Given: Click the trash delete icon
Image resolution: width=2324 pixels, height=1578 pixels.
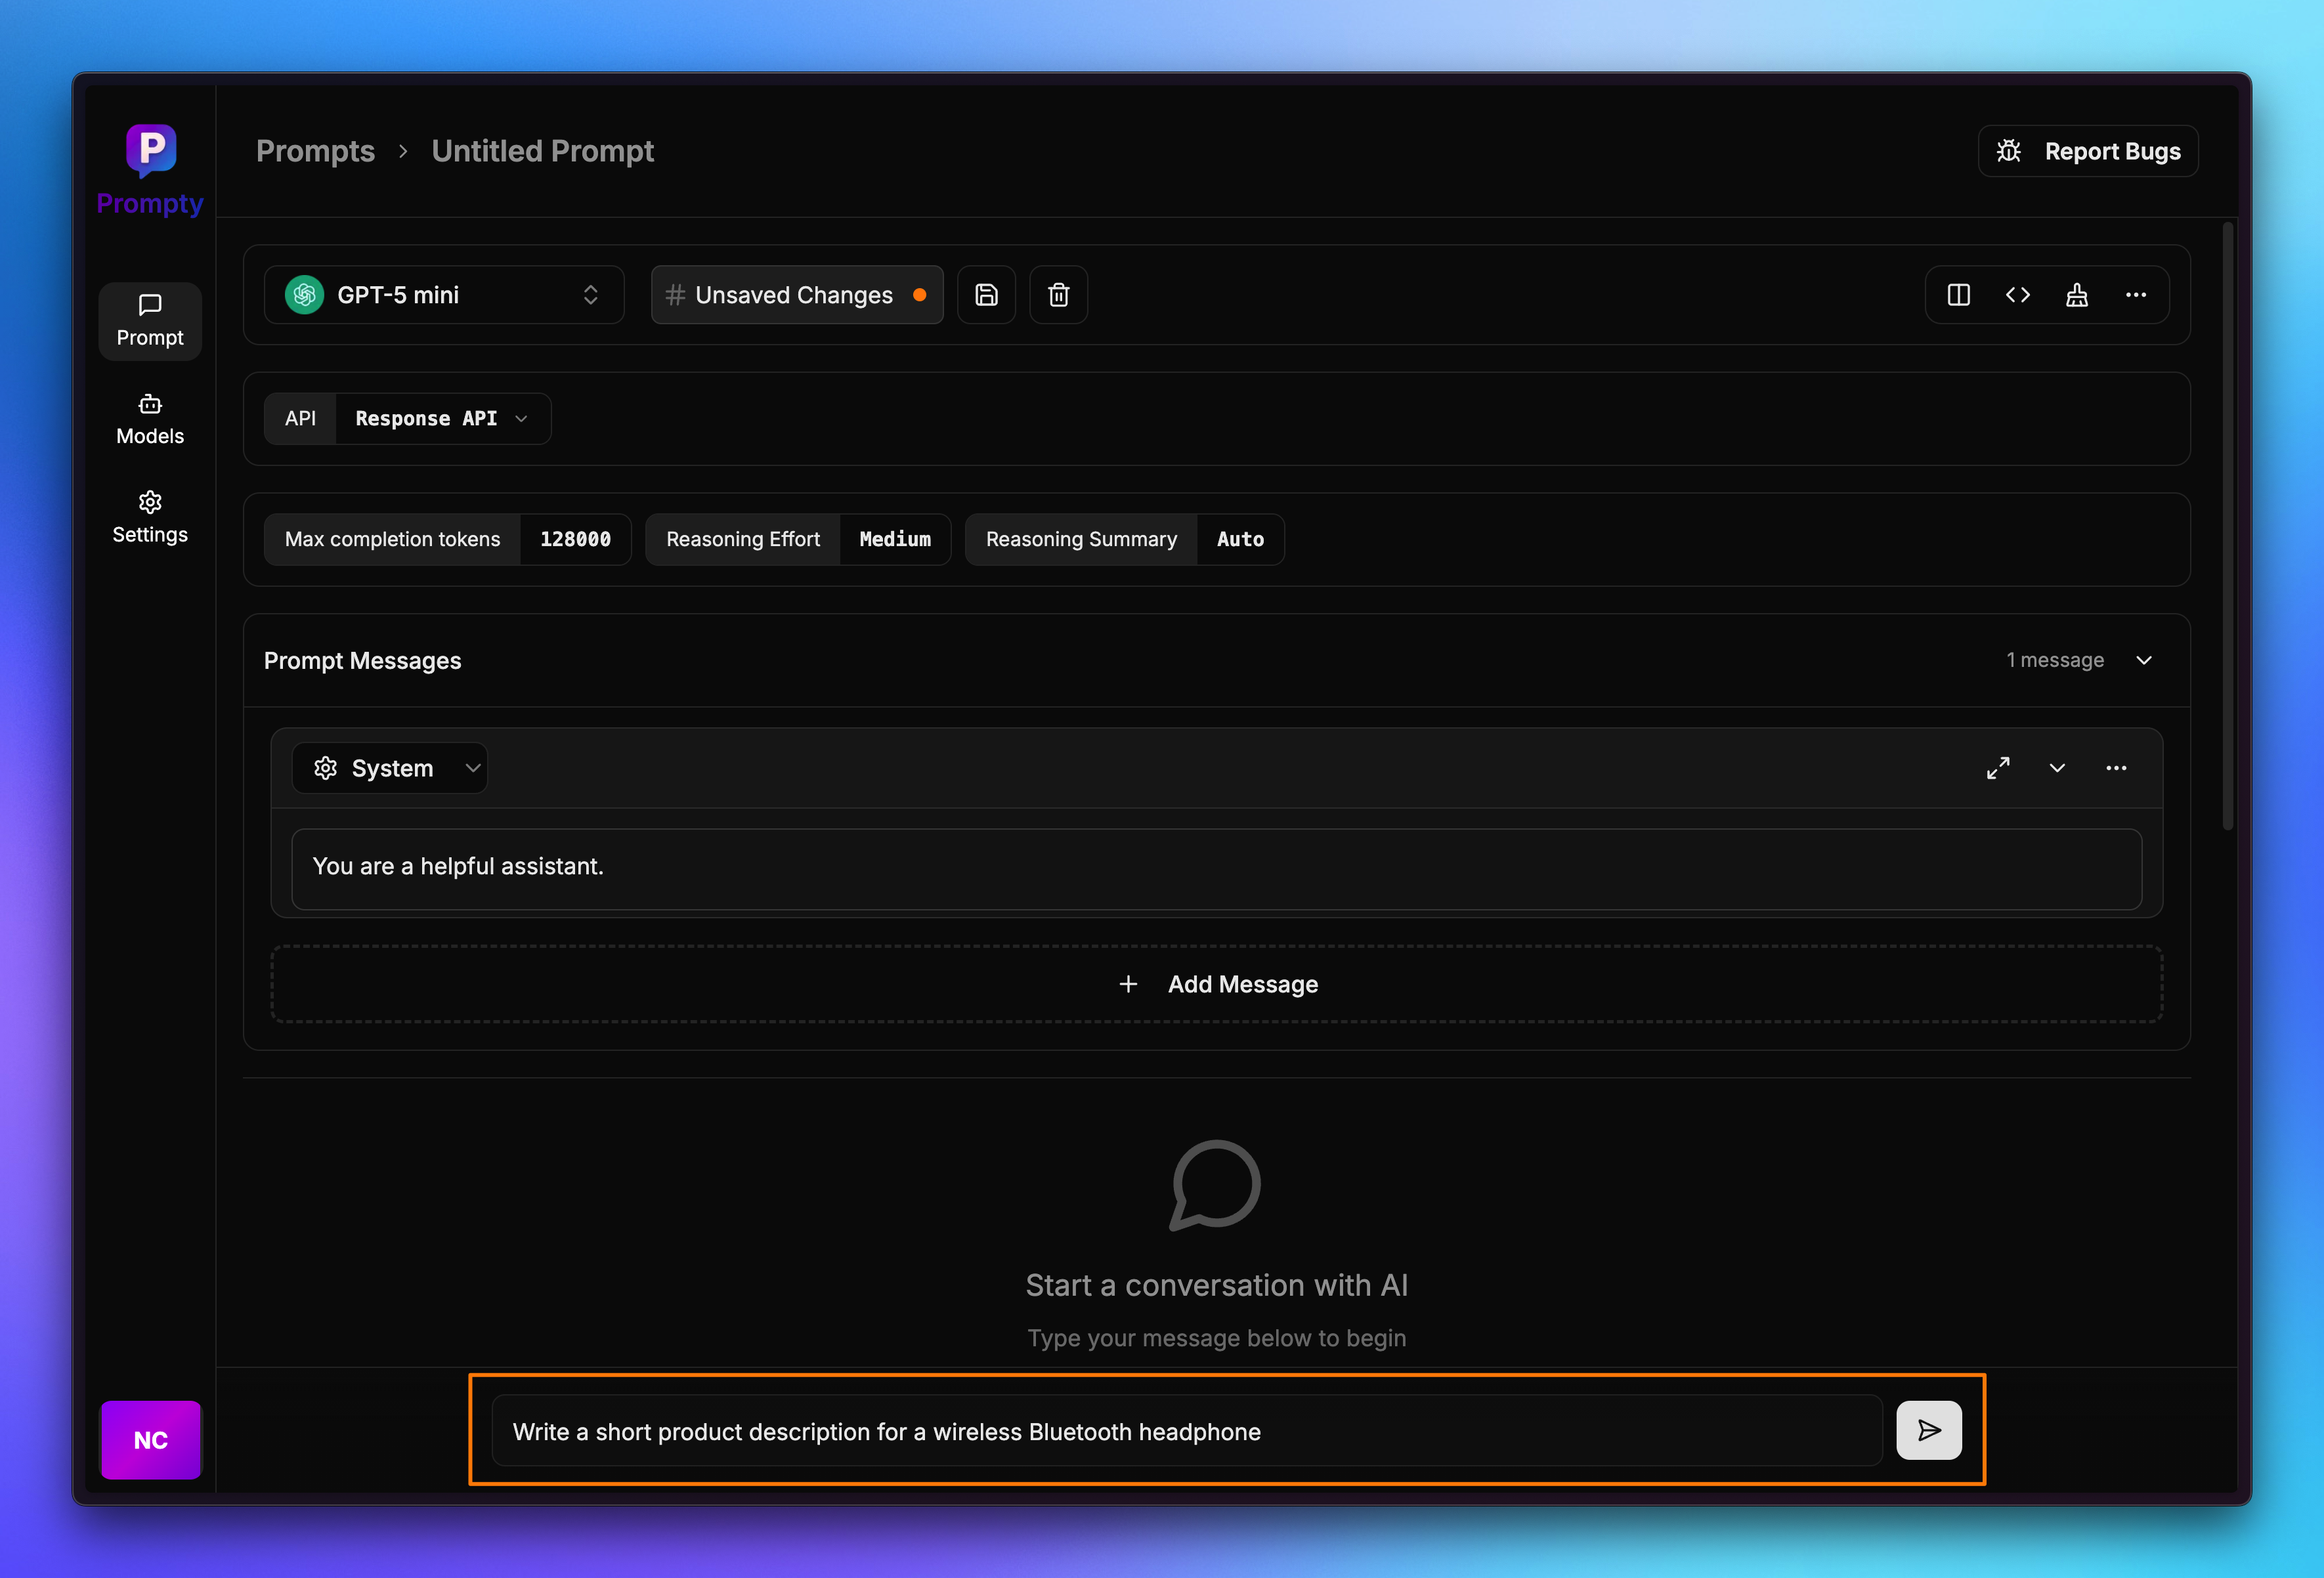Looking at the screenshot, I should [x=1058, y=295].
